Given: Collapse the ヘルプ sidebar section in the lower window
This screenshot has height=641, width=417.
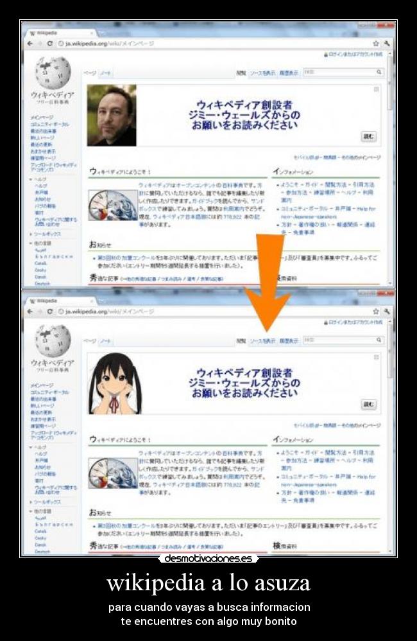Looking at the screenshot, I should 38,447.
